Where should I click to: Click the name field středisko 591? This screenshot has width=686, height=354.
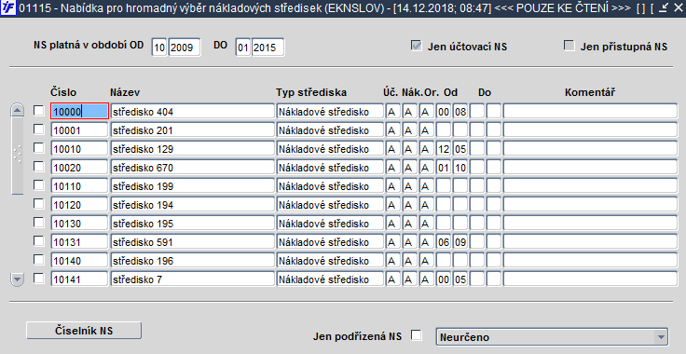(193, 242)
